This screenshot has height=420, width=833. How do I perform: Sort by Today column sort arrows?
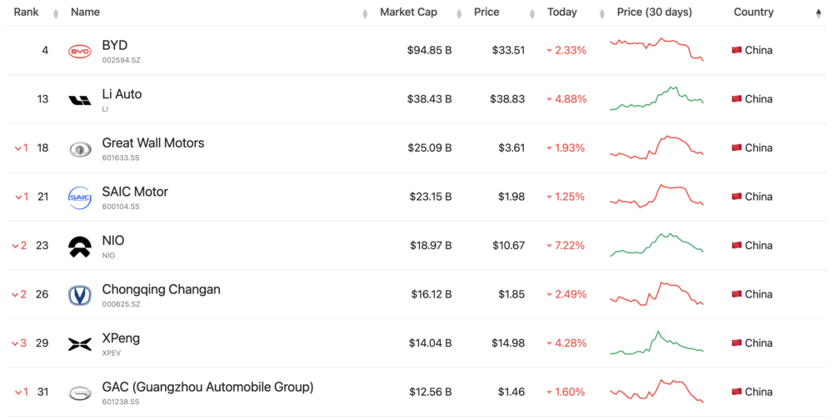(x=601, y=13)
